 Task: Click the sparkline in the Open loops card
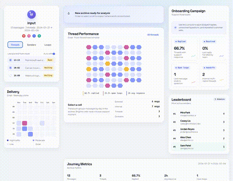tap(193, 82)
